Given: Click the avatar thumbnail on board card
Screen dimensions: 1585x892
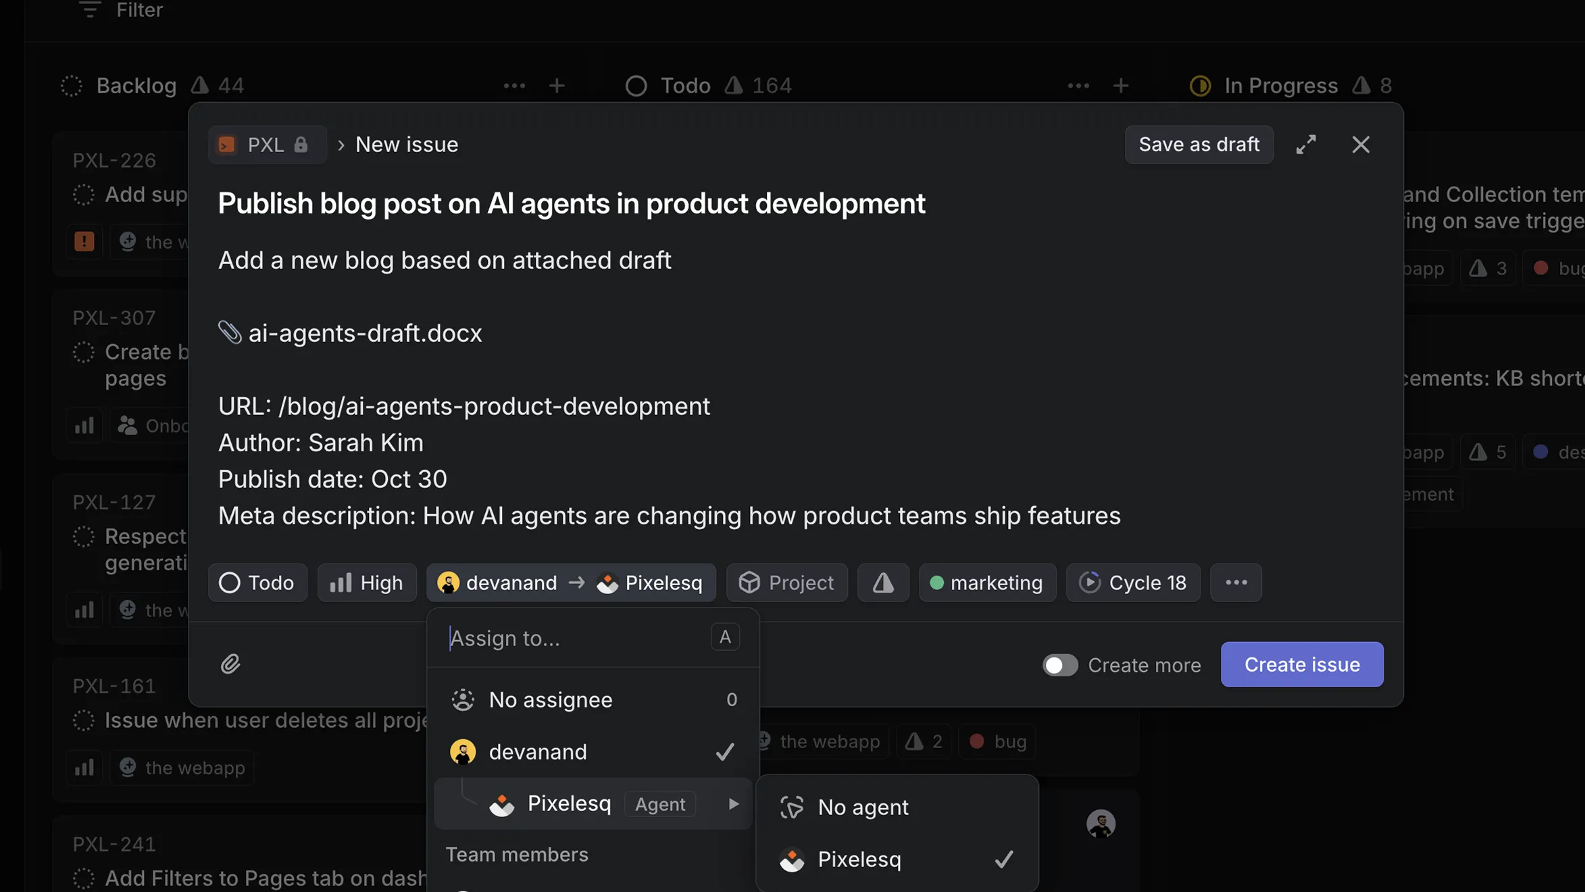Looking at the screenshot, I should pyautogui.click(x=1101, y=824).
